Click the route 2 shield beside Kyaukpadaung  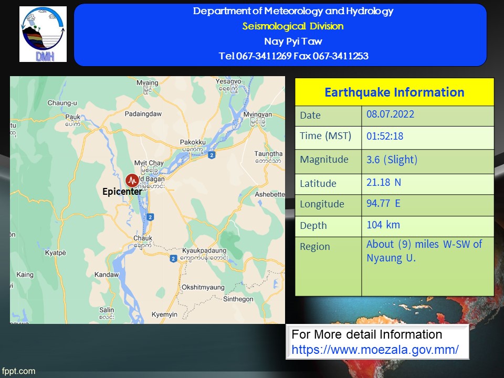tap(174, 258)
